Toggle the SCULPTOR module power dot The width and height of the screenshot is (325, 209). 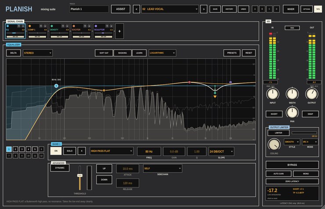tap(96, 26)
